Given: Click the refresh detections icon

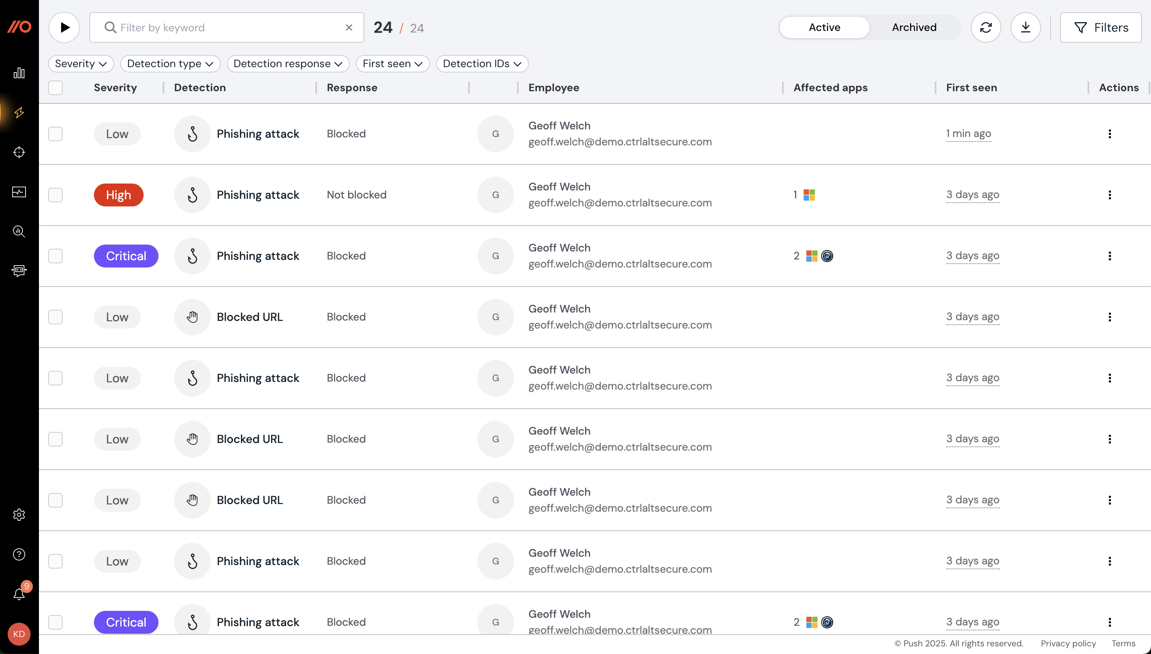Looking at the screenshot, I should click(986, 27).
